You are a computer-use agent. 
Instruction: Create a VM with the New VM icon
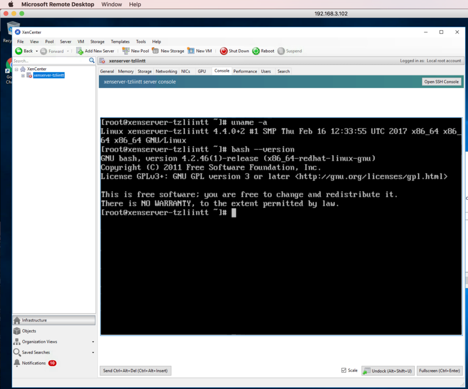pyautogui.click(x=192, y=51)
